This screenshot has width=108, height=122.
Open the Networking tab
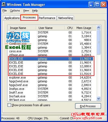(x=65, y=18)
